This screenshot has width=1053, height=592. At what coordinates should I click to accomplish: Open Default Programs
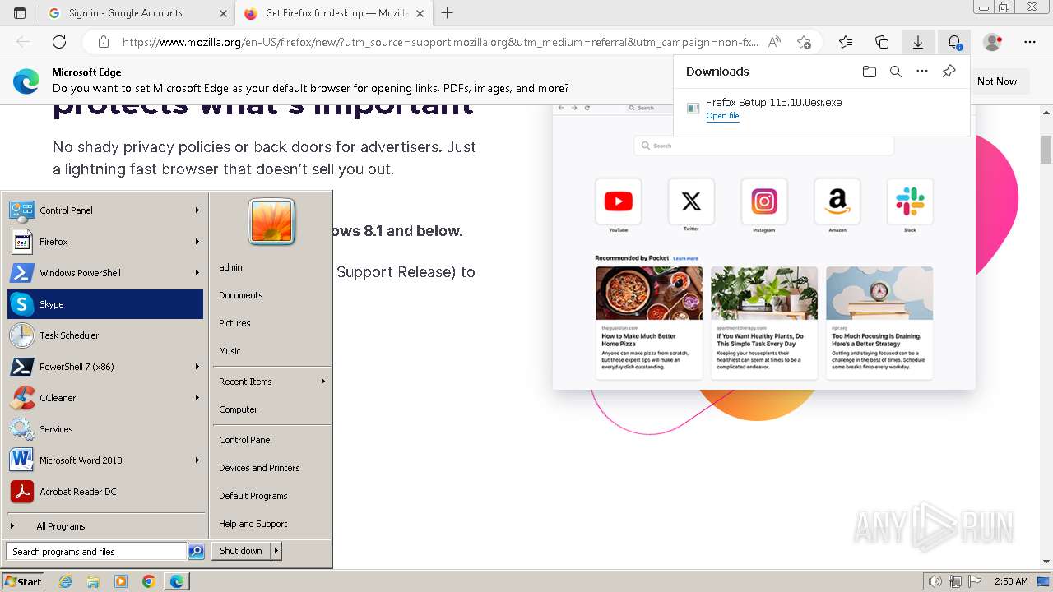pos(253,496)
